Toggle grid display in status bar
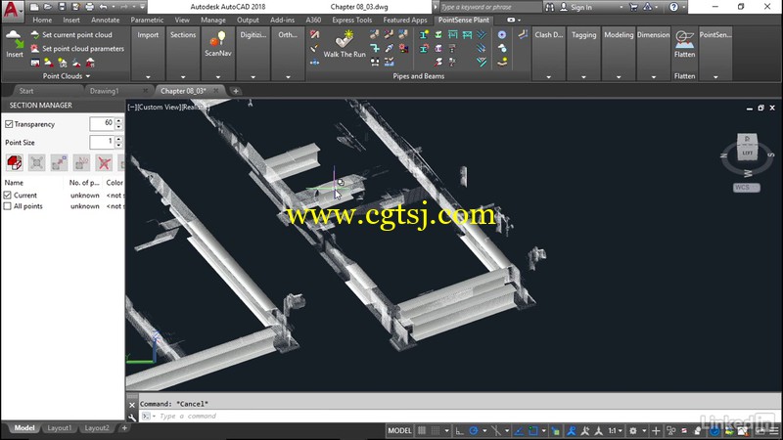783x440 pixels. tap(422, 430)
